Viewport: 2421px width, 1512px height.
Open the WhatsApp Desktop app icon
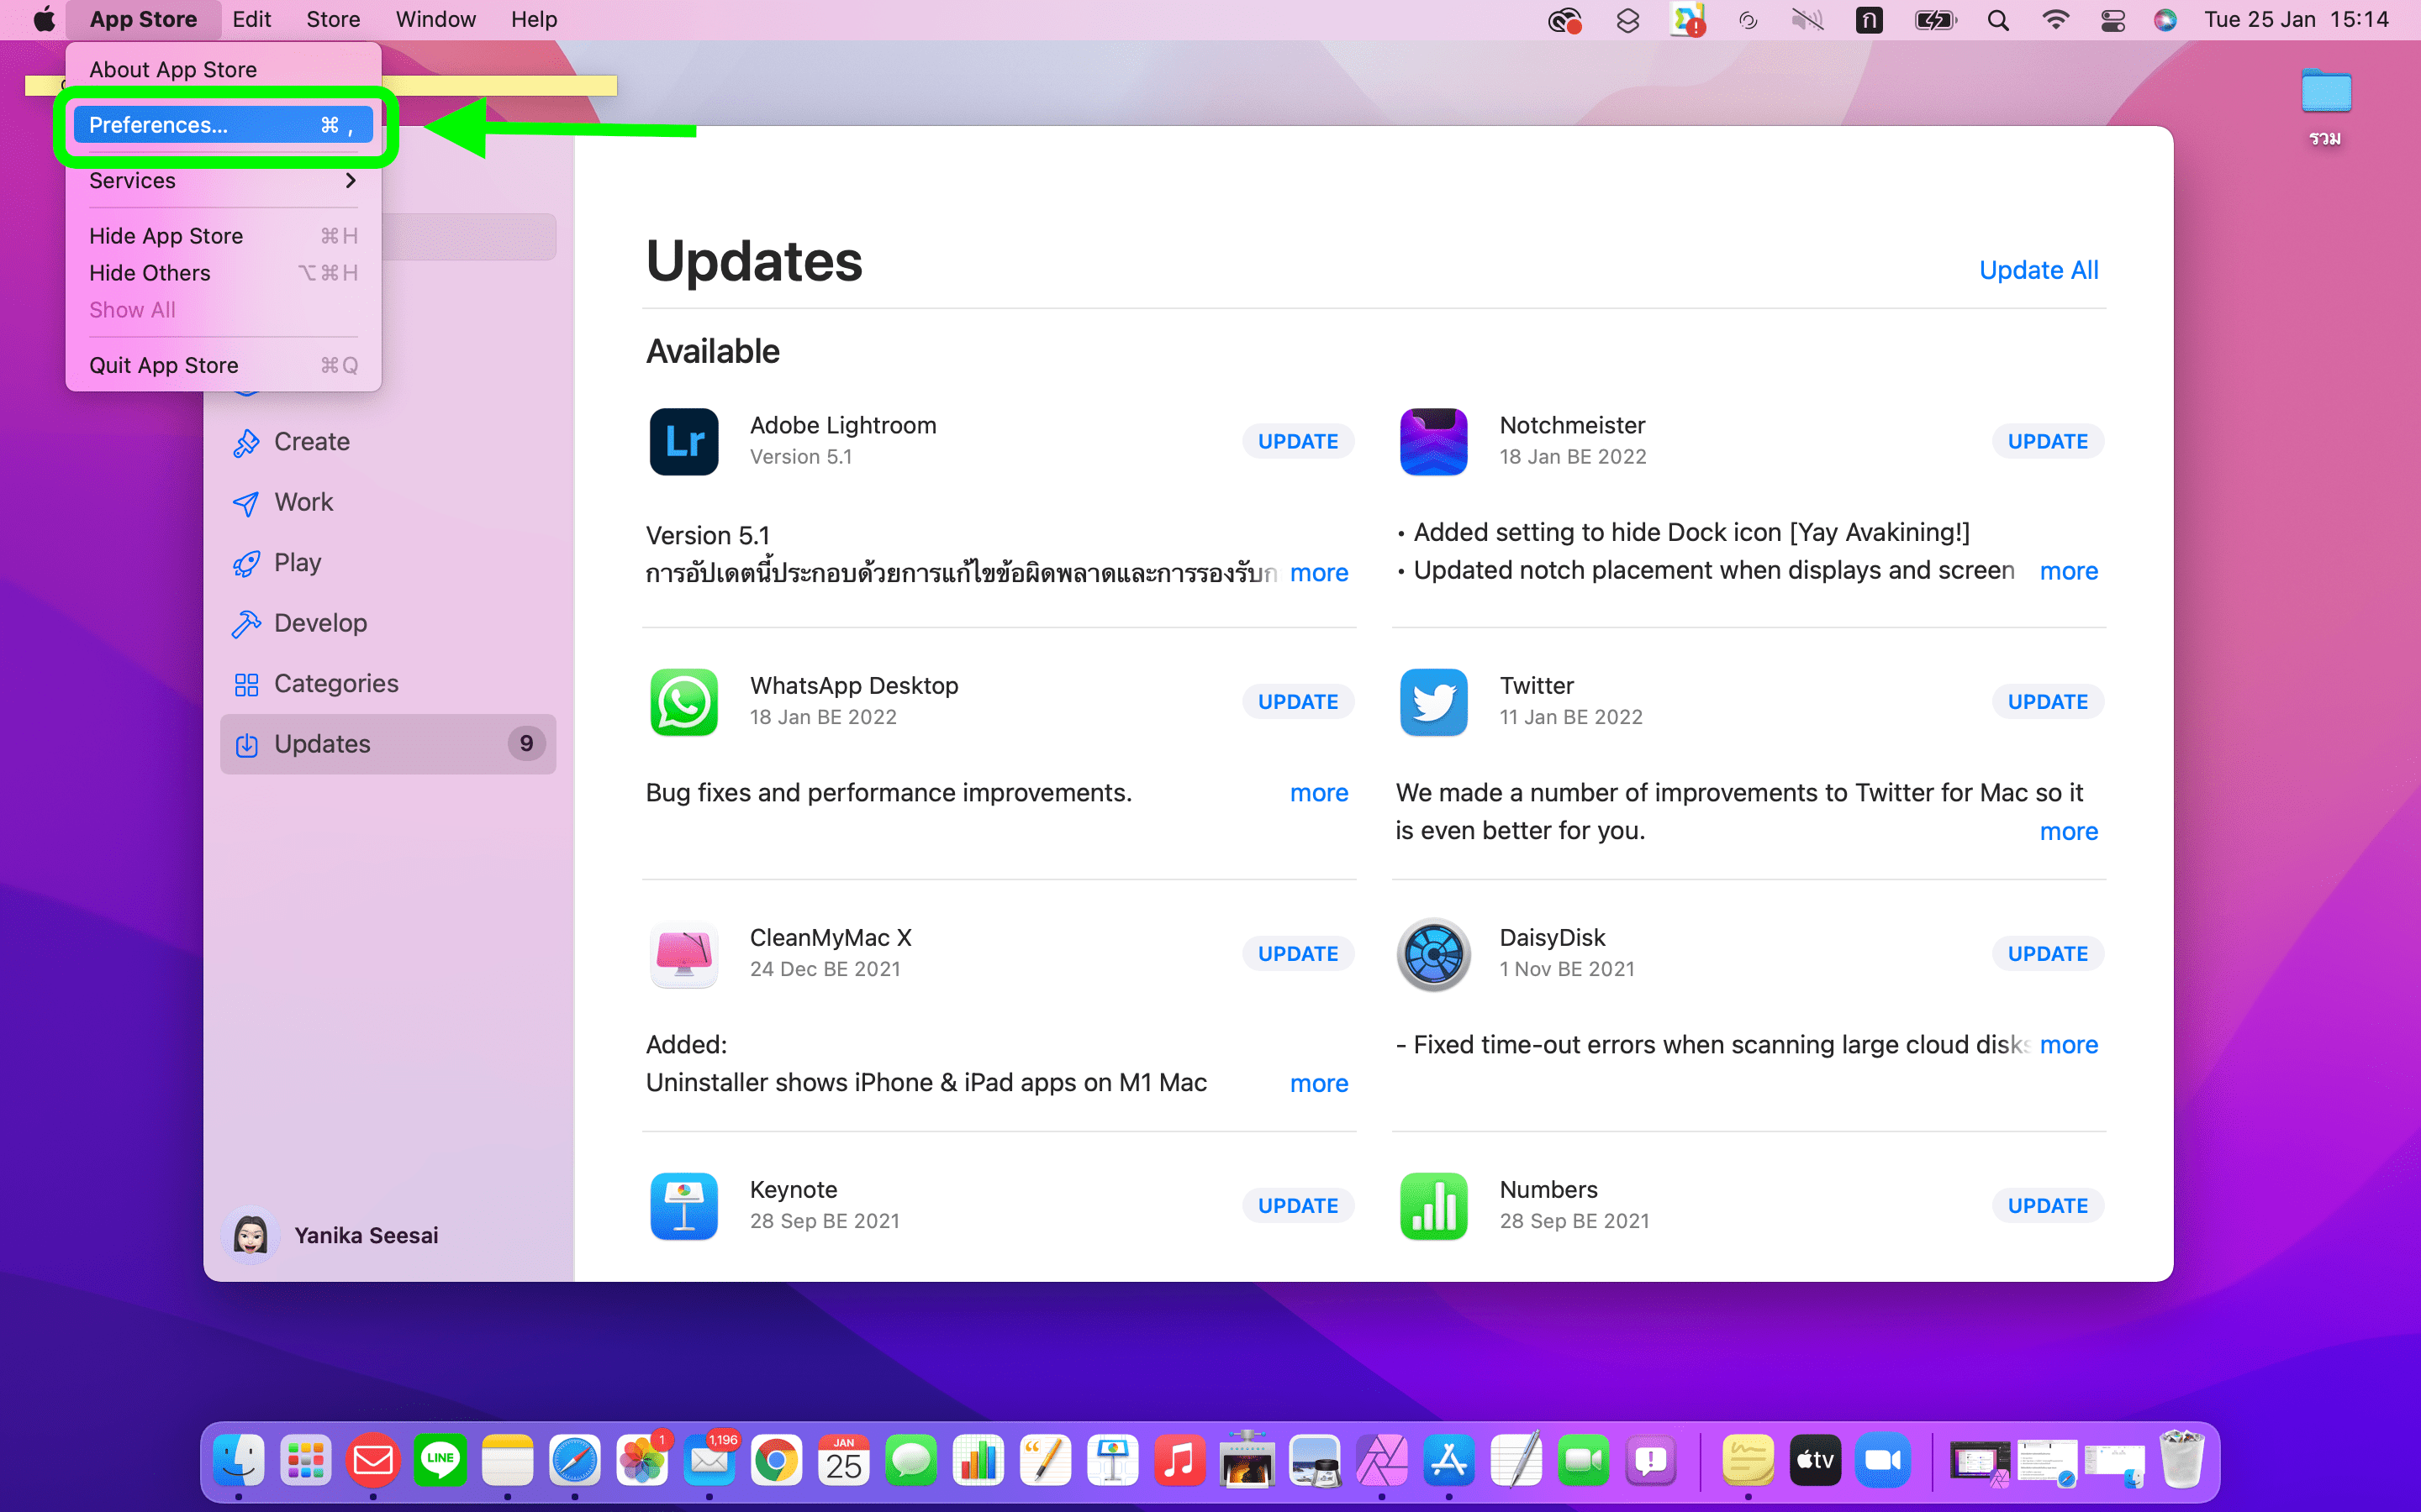point(683,702)
